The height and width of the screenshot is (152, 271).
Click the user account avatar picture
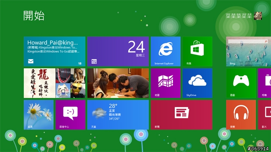(258, 16)
